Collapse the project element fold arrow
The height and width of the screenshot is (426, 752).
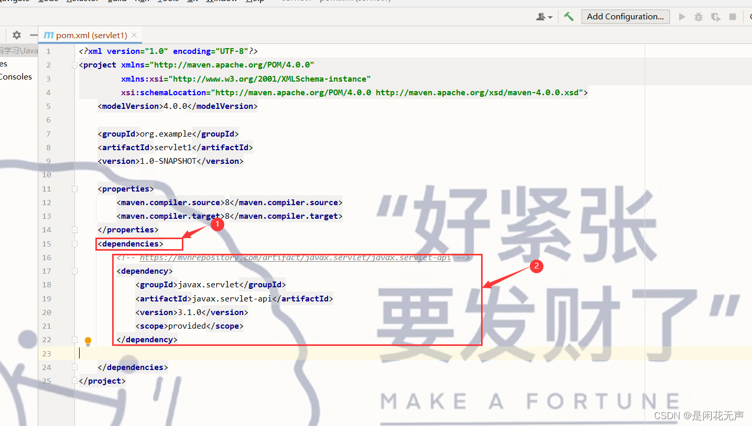pos(74,64)
